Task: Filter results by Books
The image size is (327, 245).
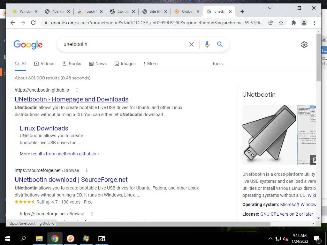Action: [72, 63]
